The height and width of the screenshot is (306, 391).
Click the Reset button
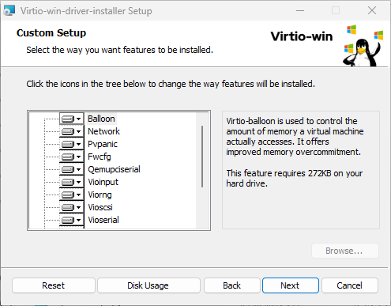(54, 285)
